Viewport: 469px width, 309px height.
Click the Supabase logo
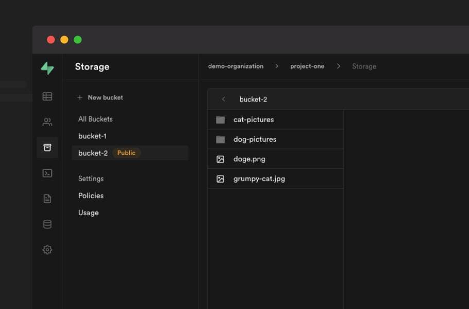(x=47, y=67)
